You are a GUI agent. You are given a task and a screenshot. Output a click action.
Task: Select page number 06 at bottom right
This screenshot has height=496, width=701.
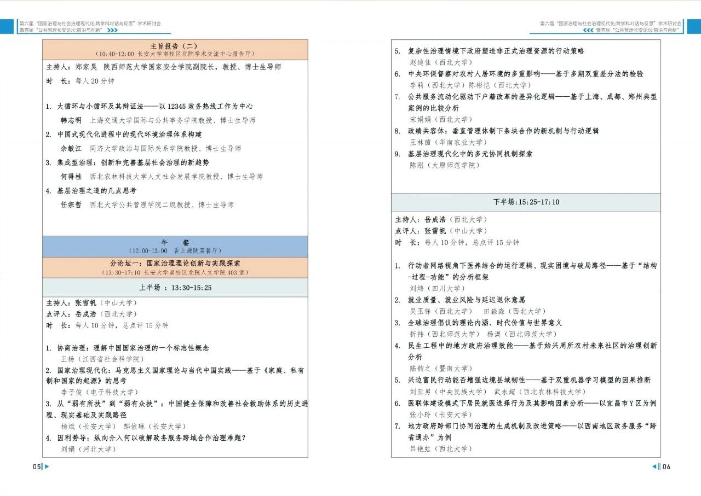(x=666, y=466)
